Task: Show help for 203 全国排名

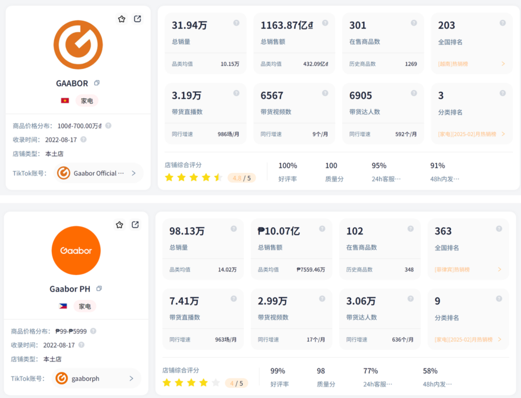Action: coord(503,23)
